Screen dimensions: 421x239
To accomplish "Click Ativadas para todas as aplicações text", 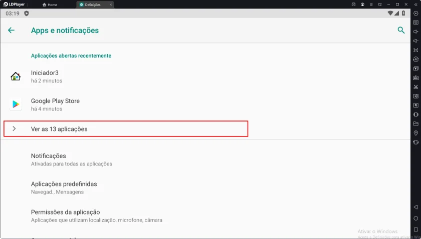I will coord(71,163).
